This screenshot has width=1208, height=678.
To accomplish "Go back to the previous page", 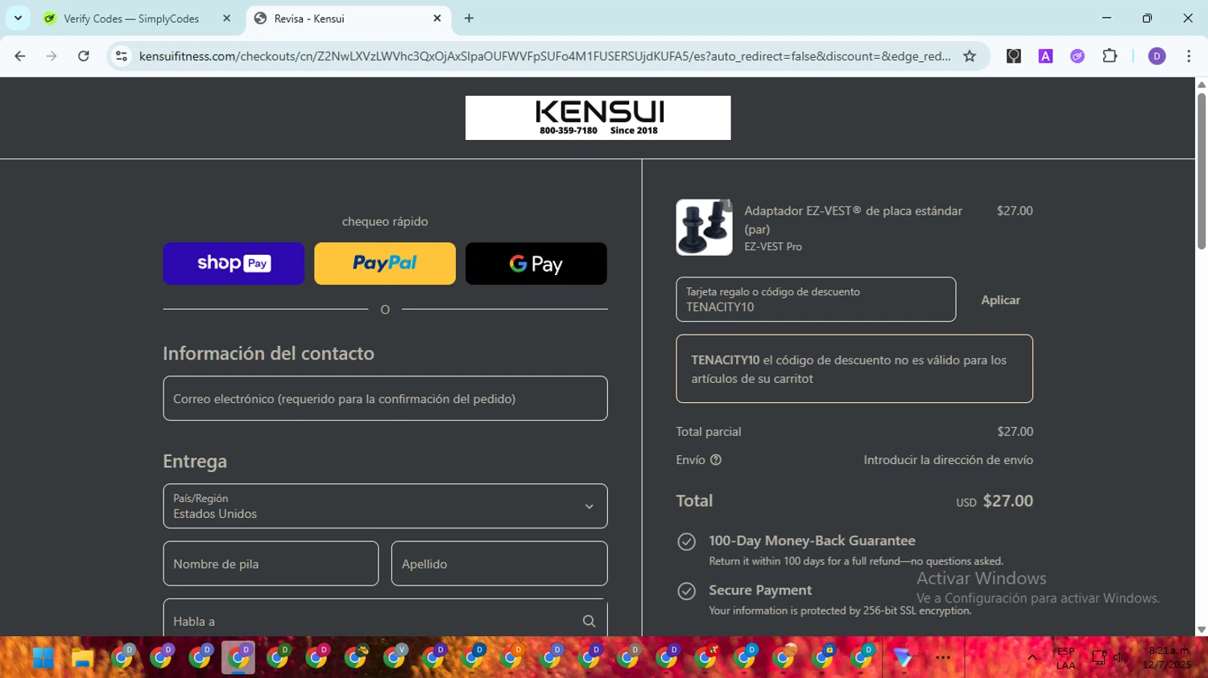I will (x=20, y=56).
